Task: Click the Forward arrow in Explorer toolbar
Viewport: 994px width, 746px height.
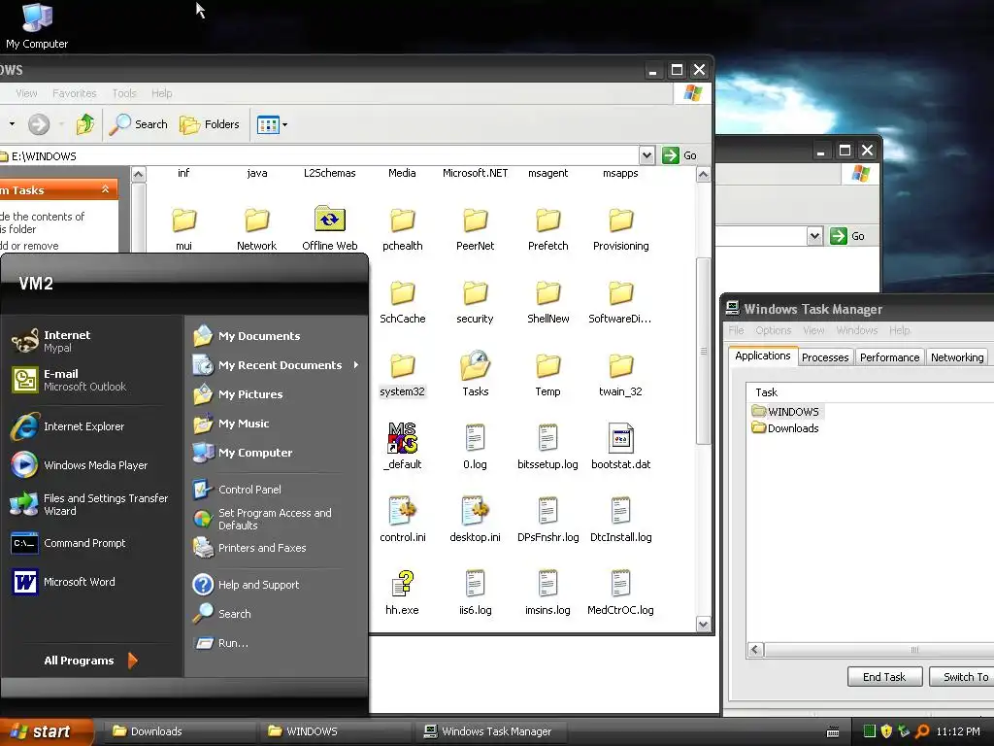Action: [39, 124]
